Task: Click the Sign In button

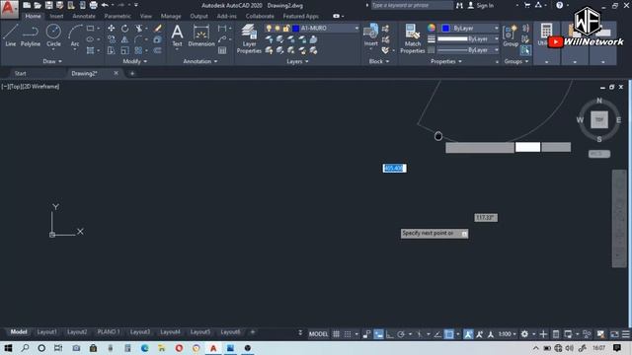Action: 481,6
